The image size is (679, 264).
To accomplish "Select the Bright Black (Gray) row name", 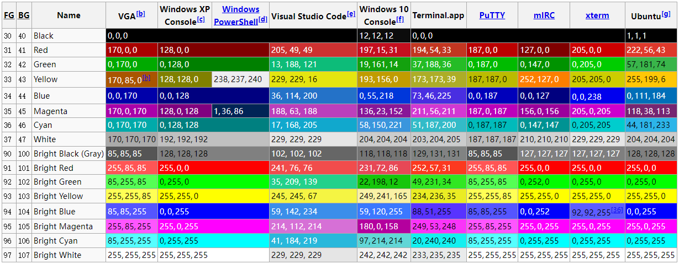I will (69, 153).
